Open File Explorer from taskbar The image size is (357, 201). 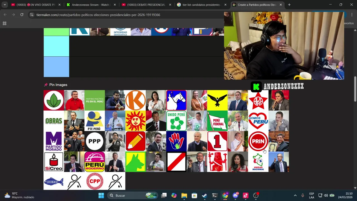[x=184, y=195]
